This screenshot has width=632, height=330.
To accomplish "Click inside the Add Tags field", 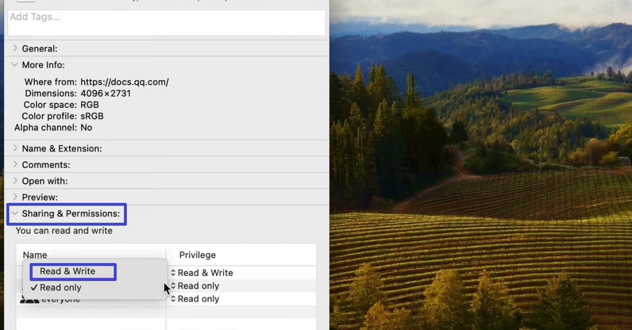I will click(165, 22).
